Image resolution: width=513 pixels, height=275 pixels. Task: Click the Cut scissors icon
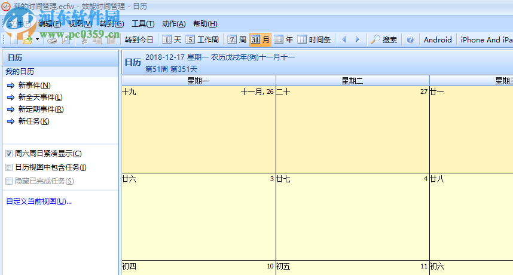pos(84,40)
